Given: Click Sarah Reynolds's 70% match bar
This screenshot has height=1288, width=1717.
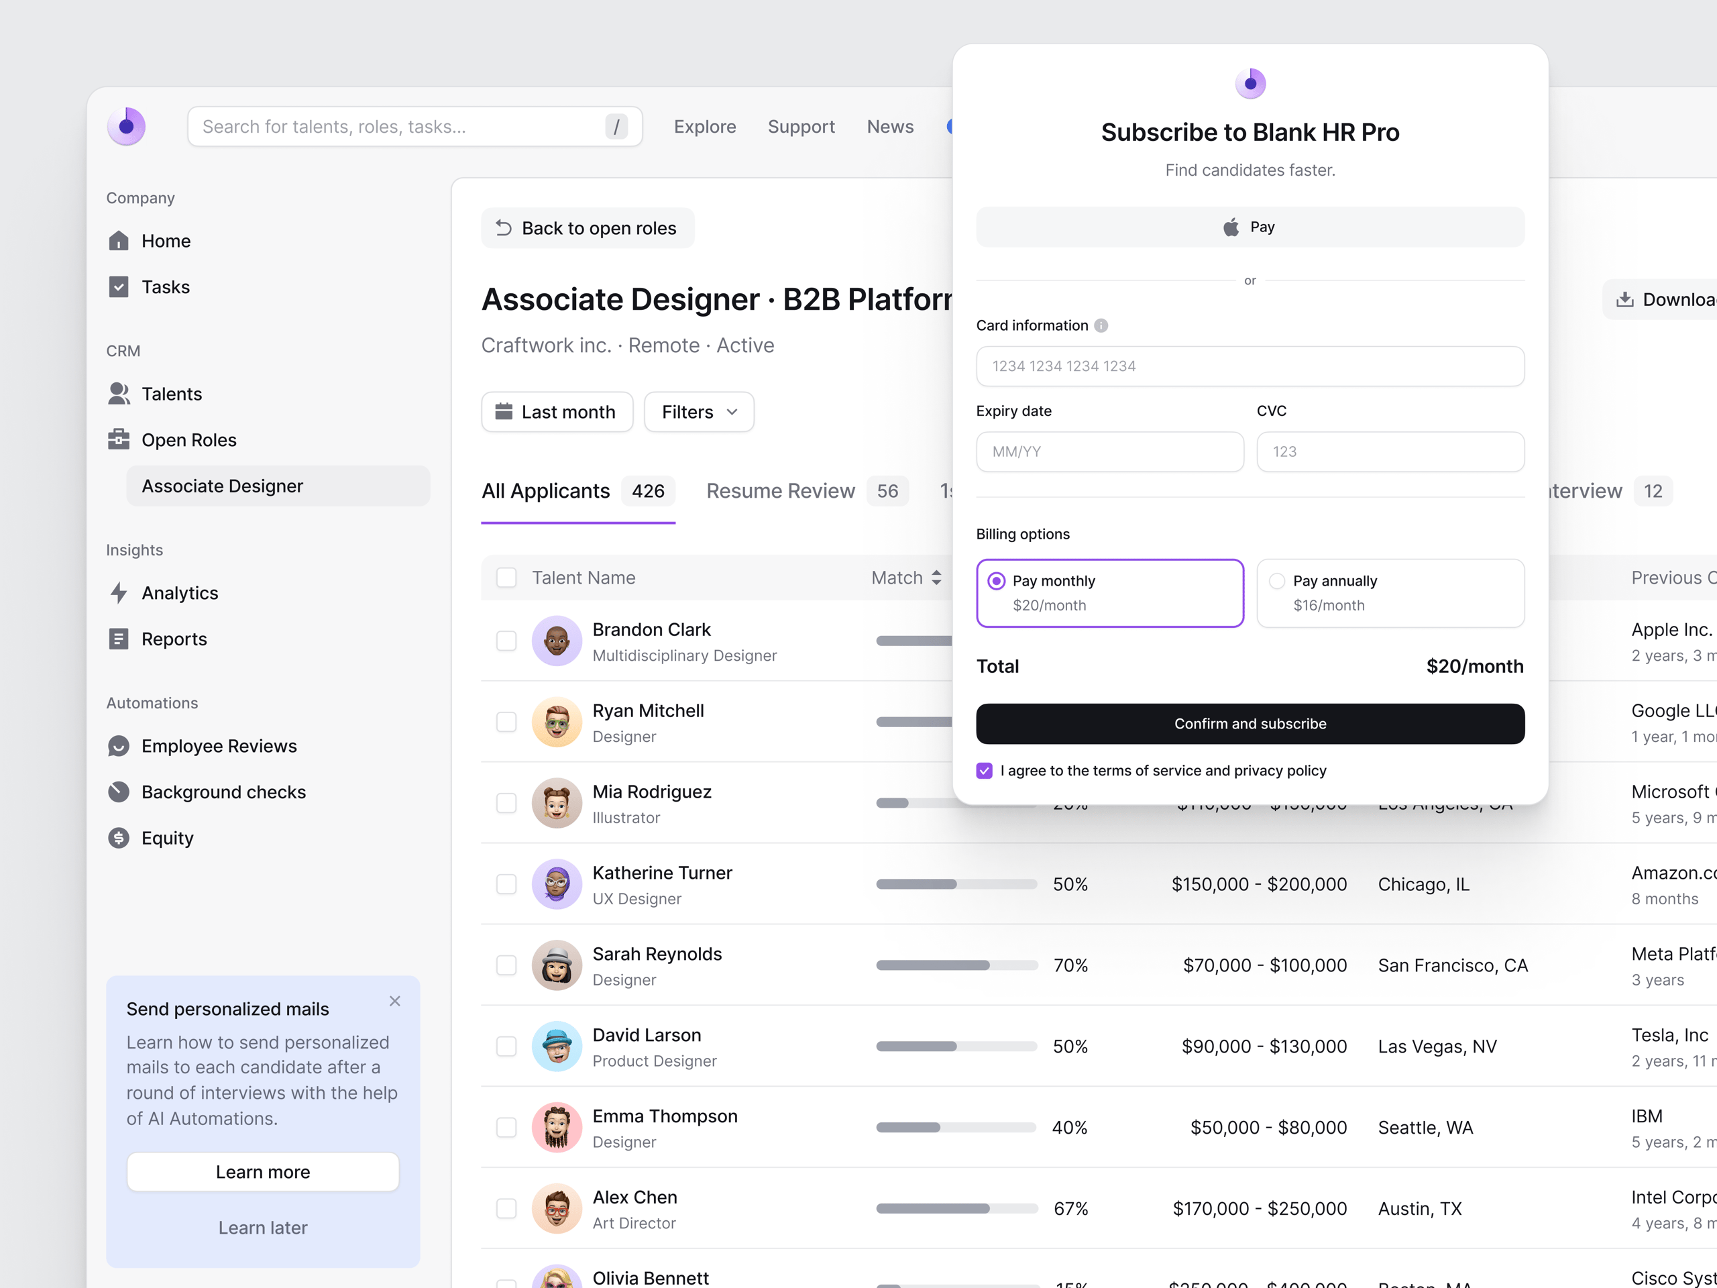Looking at the screenshot, I should tap(956, 965).
